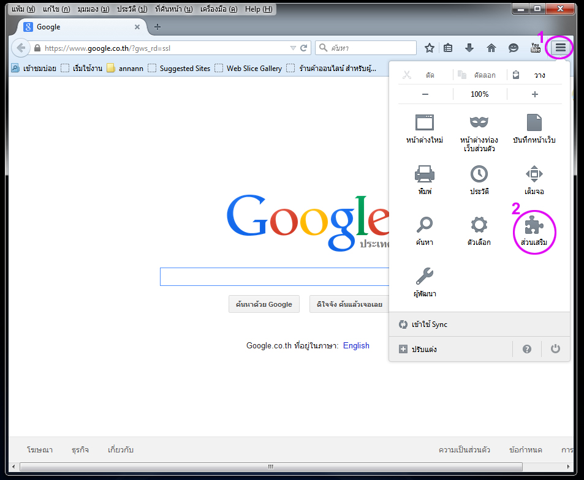Click the Sign in to Sync button

[x=429, y=324]
